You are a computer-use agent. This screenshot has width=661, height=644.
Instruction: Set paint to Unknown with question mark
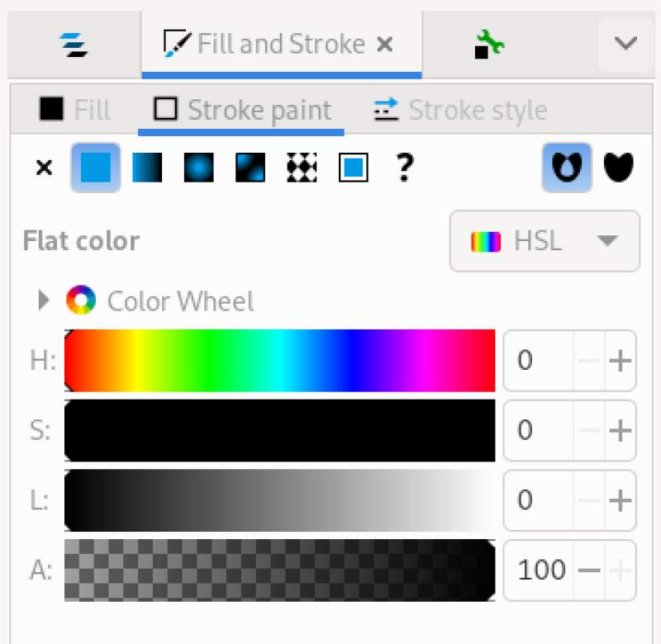[x=403, y=168]
